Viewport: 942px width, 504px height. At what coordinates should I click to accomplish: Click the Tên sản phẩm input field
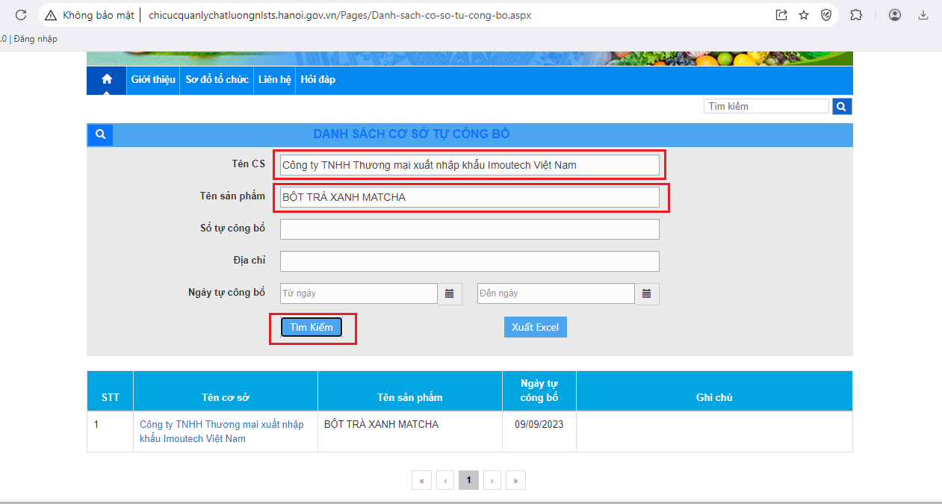(470, 197)
